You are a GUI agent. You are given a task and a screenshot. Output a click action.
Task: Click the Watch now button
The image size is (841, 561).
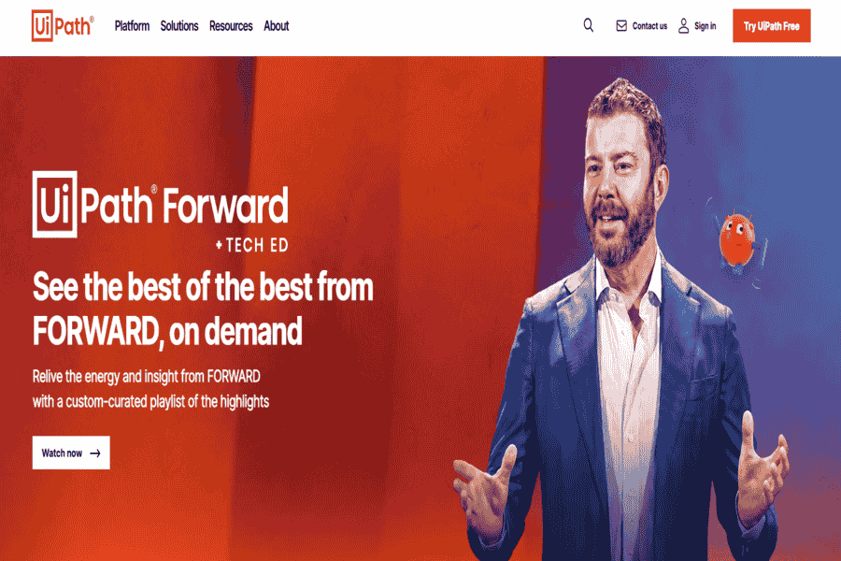click(x=71, y=453)
